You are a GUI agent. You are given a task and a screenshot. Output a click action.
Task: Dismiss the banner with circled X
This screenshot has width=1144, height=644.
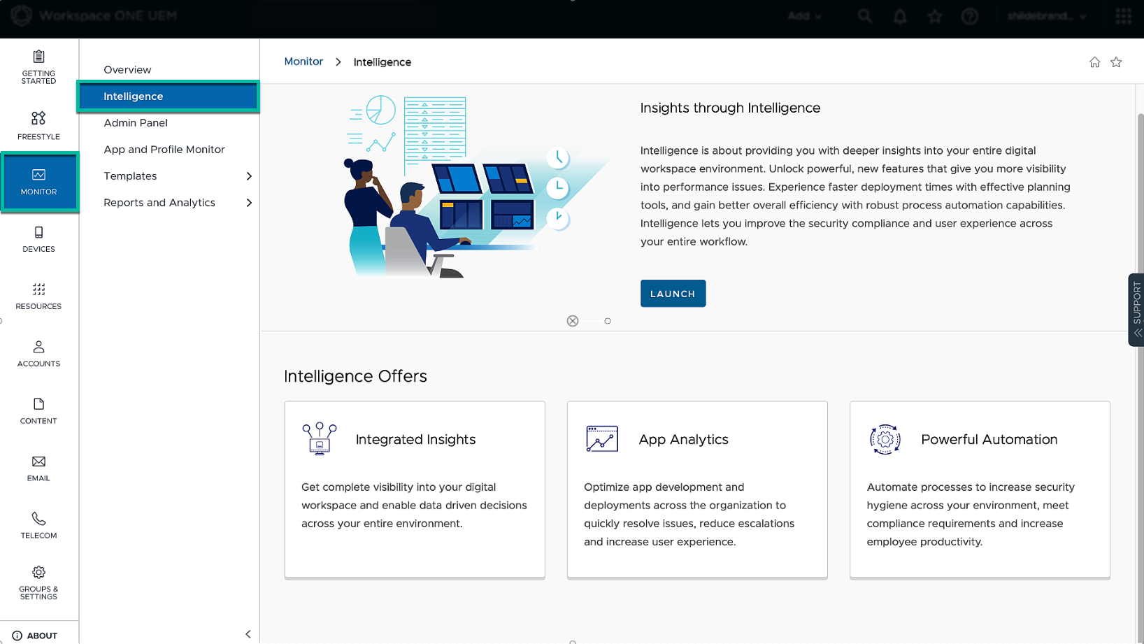573,321
